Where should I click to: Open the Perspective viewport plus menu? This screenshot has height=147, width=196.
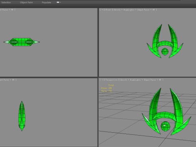point(102,80)
